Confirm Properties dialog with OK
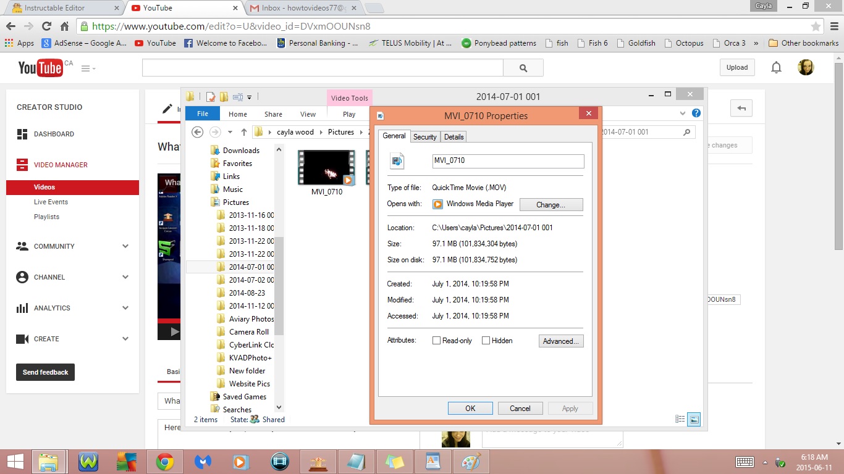Viewport: 844px width, 474px height. pyautogui.click(x=470, y=408)
